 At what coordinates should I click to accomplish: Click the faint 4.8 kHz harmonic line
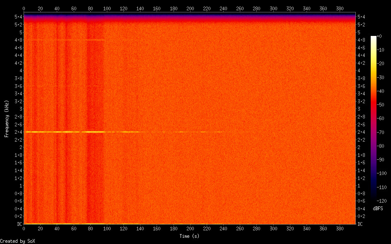(x=62, y=40)
